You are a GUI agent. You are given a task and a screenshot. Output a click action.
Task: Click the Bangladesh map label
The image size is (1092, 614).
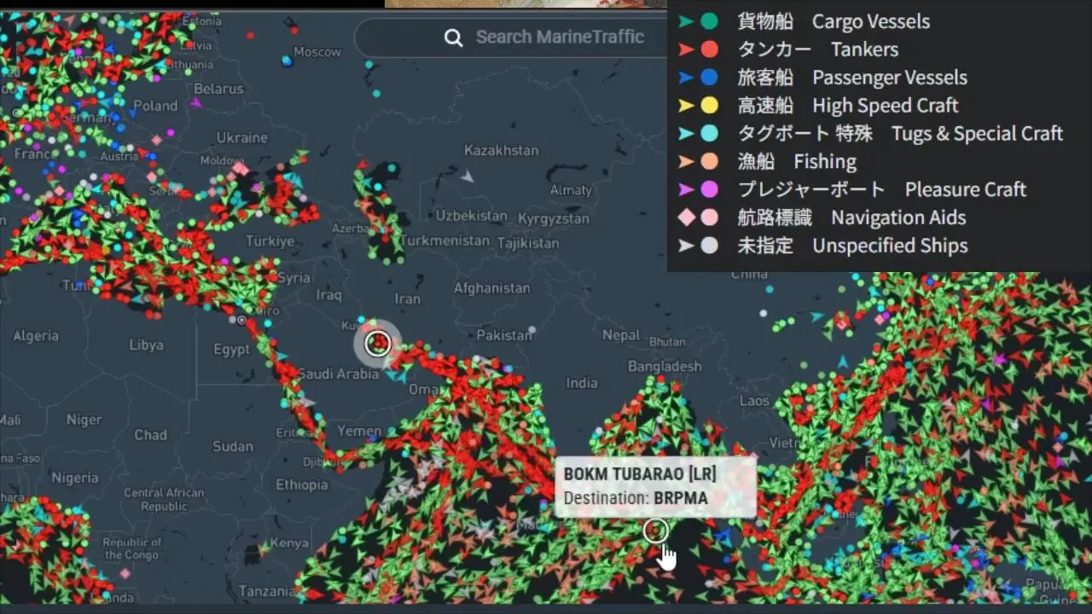click(665, 366)
